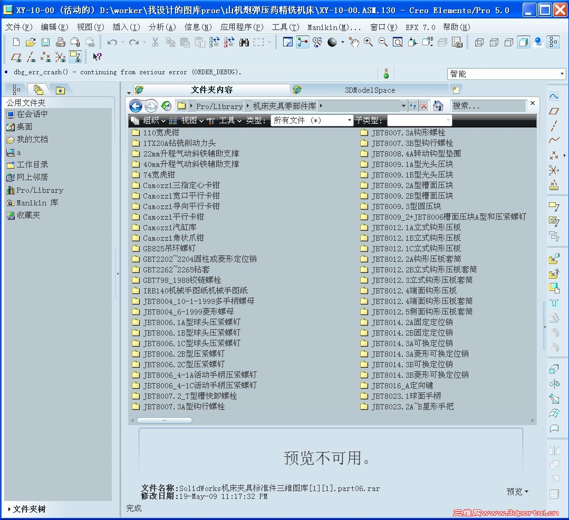Select the GB825吊环螺钉 folder
This screenshot has height=520, width=569.
(163, 248)
